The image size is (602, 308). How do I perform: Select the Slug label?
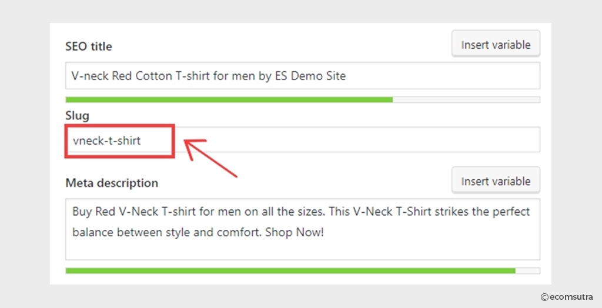77,116
